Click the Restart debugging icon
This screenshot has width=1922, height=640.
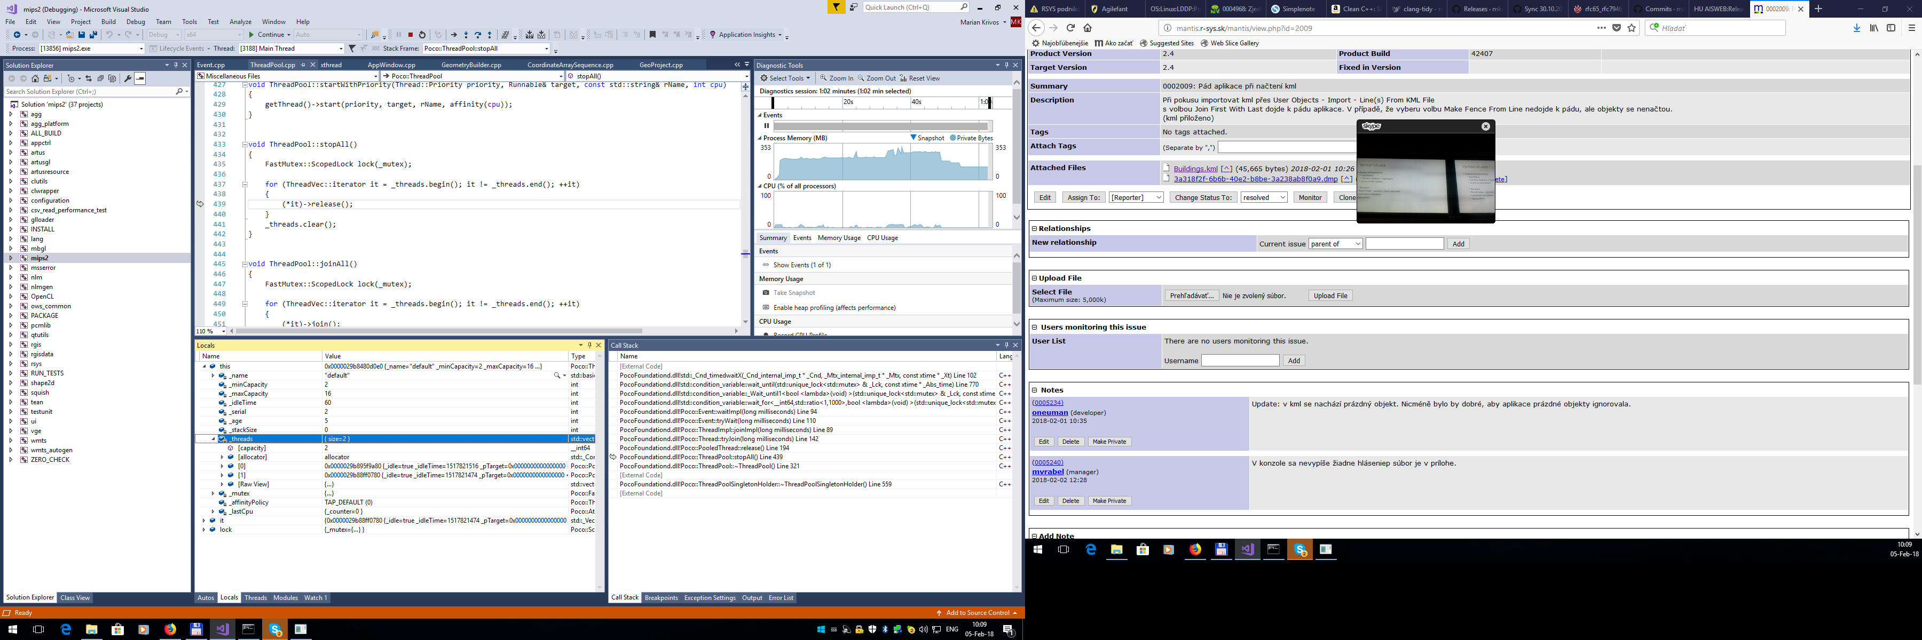tap(422, 34)
